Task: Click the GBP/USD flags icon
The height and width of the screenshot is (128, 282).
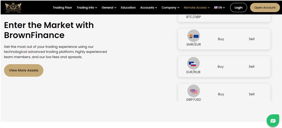Action: coord(194,91)
